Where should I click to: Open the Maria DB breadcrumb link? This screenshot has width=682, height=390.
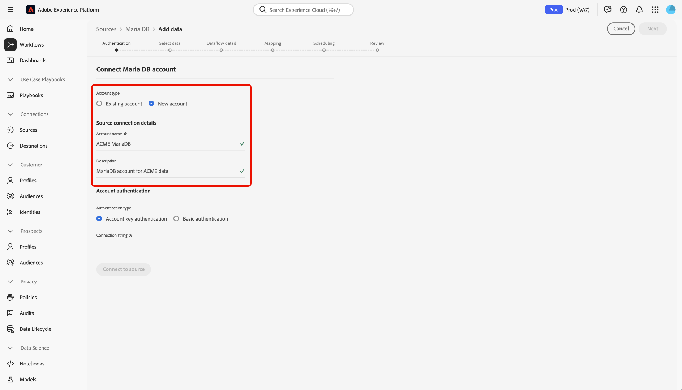pos(137,29)
